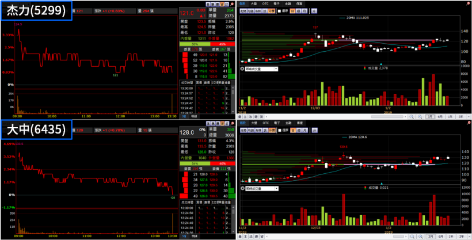Set 大中 chart range to 3年
This screenshot has width=472, height=240.
click(461, 237)
